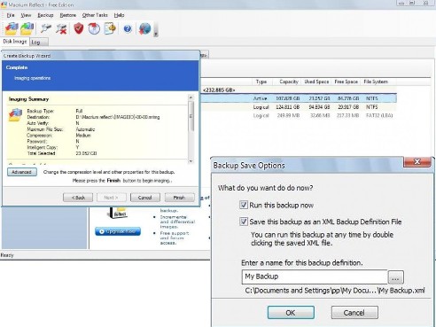Click the Imaging Summary scrollbar thumb
This screenshot has height=327, width=436.
(191, 116)
